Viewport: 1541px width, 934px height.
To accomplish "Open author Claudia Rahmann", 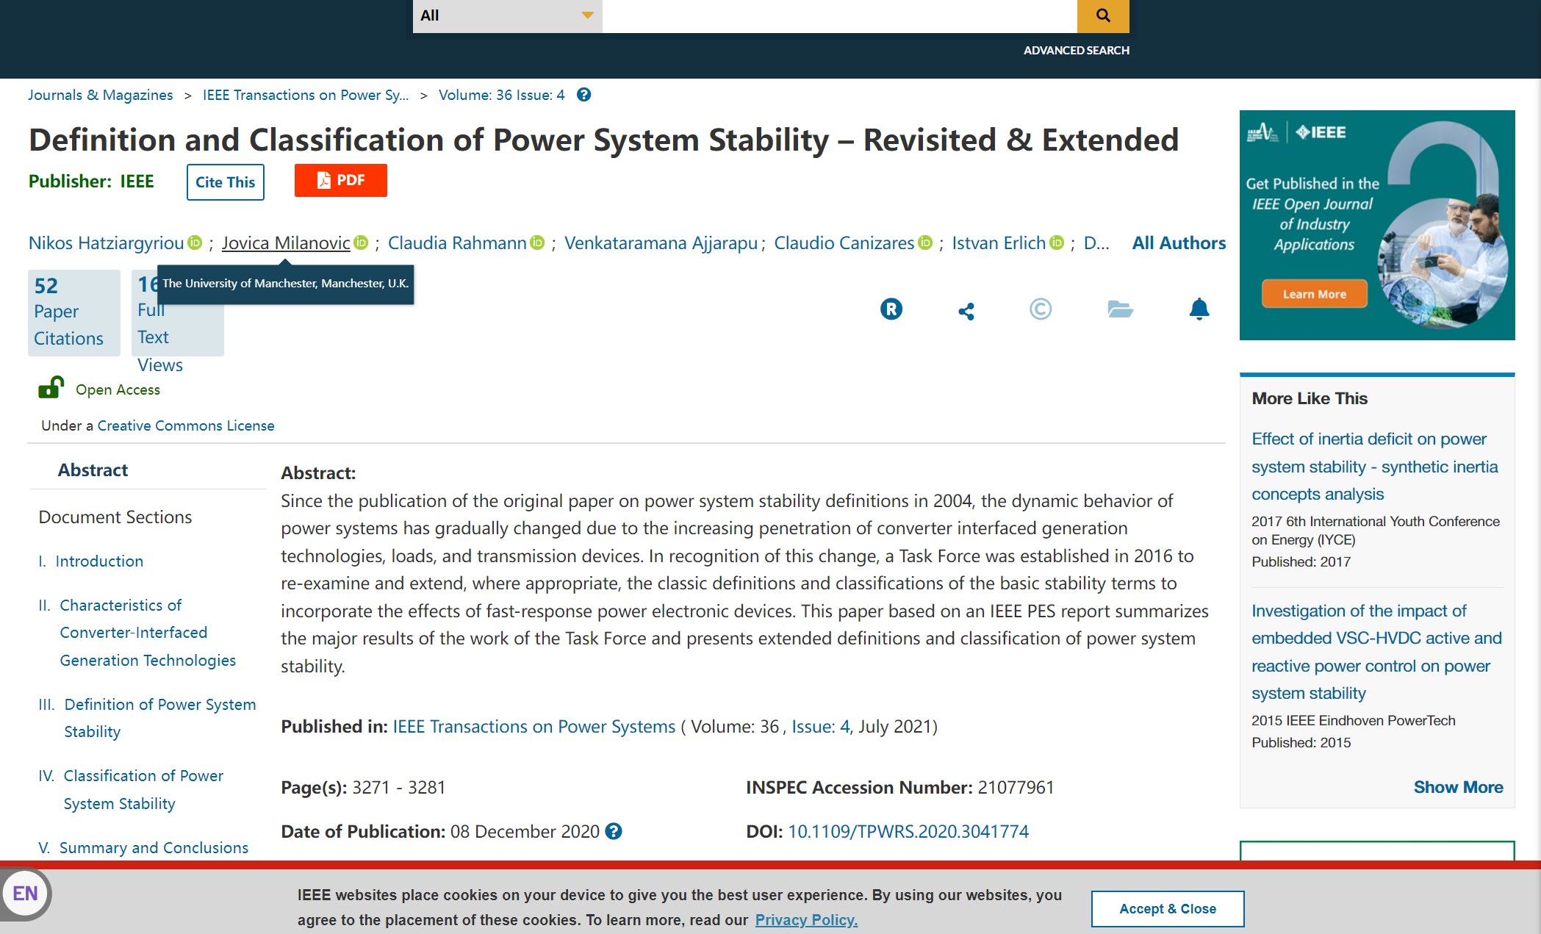I will pos(457,243).
